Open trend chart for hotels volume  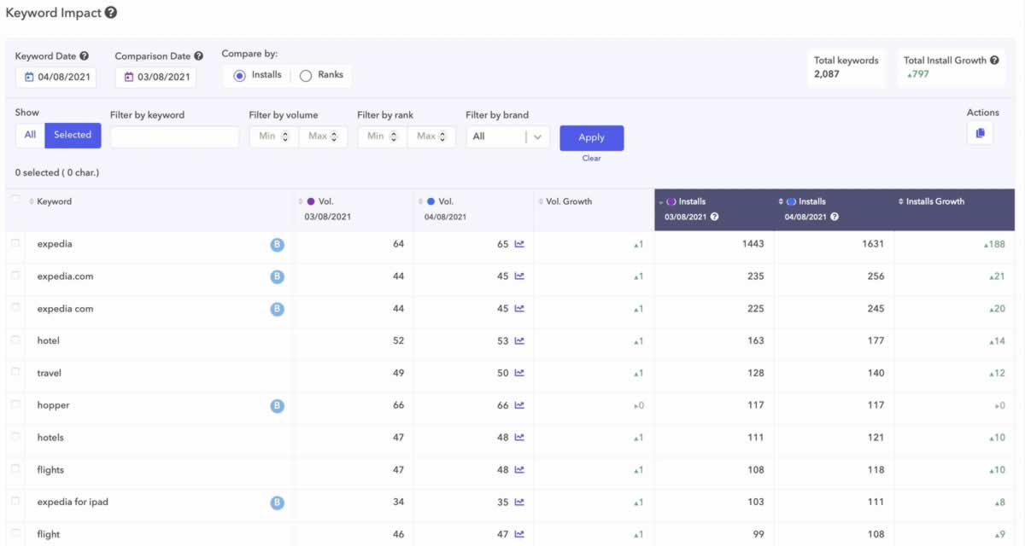coord(519,438)
